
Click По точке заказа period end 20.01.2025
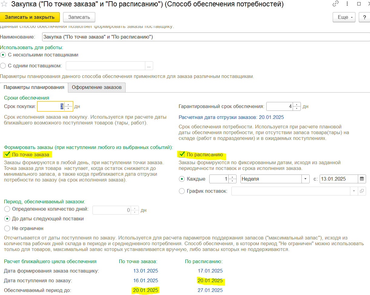(146, 290)
